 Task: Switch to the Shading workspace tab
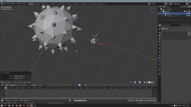(69, 4)
